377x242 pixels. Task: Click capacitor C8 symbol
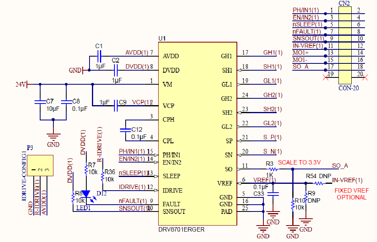(66, 102)
